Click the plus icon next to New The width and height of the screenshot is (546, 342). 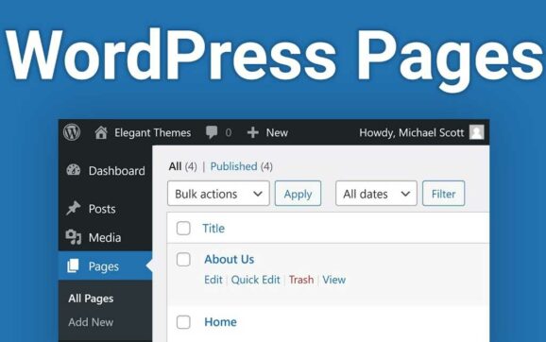click(253, 132)
